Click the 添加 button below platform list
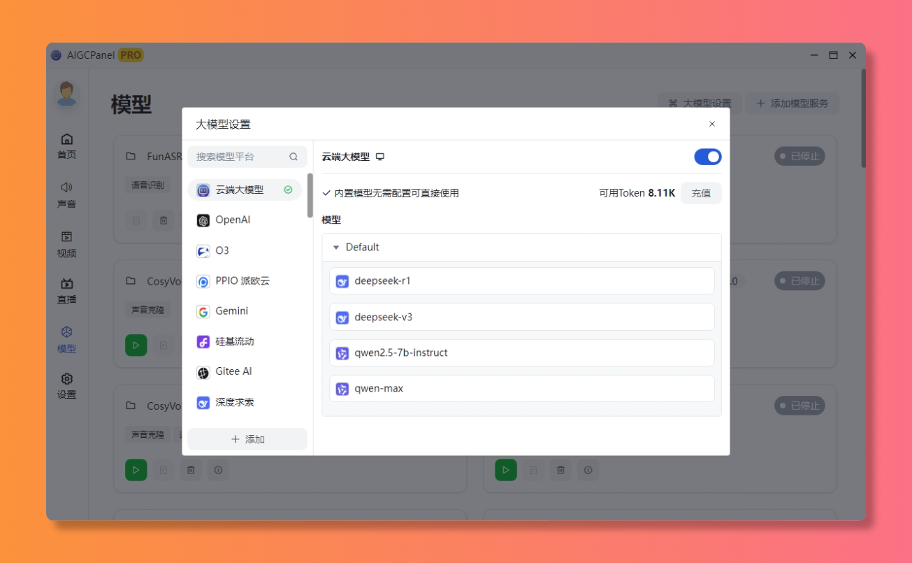Screen dimensions: 912x563 click(x=247, y=439)
